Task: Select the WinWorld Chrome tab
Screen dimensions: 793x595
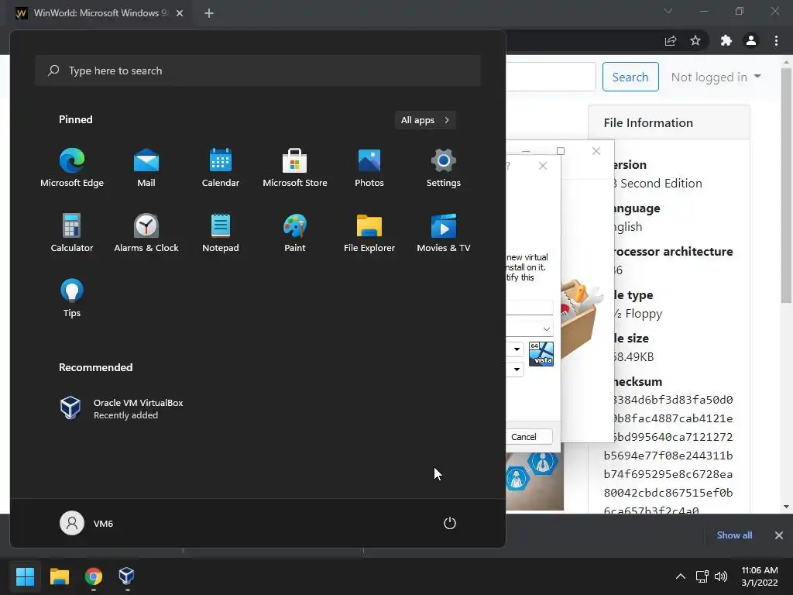Action: [101, 13]
